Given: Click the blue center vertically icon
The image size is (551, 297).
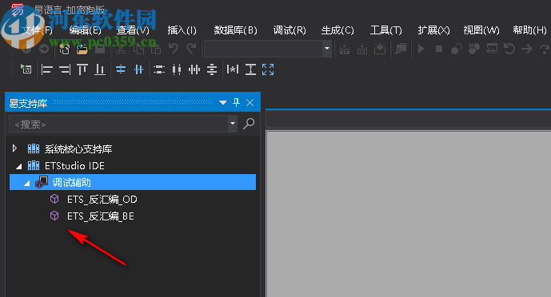Looking at the screenshot, I should (139, 69).
